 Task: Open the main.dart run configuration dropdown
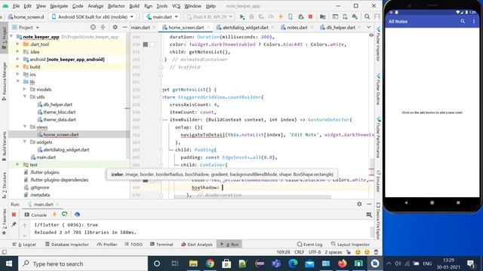tap(162, 17)
